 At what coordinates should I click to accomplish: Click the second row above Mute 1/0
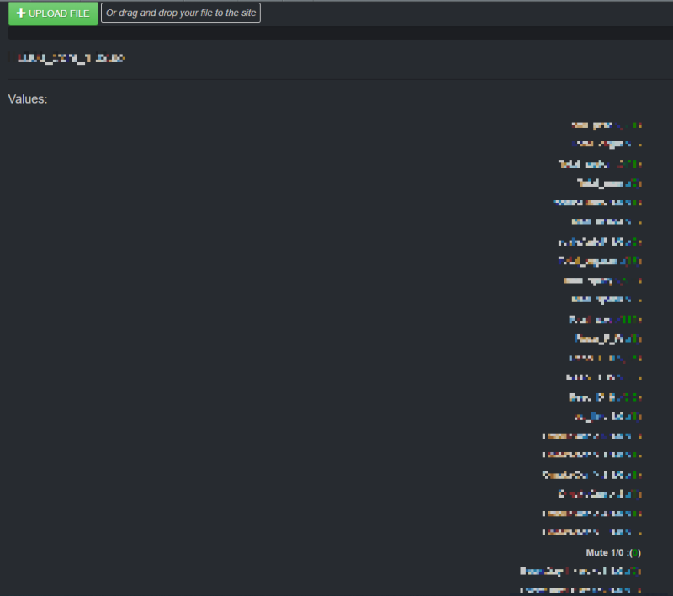tap(592, 514)
